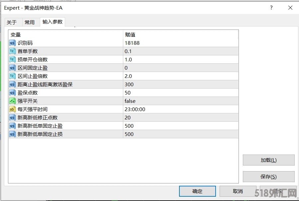
Task: Switch to the 关于 tab
Action: tap(12, 22)
